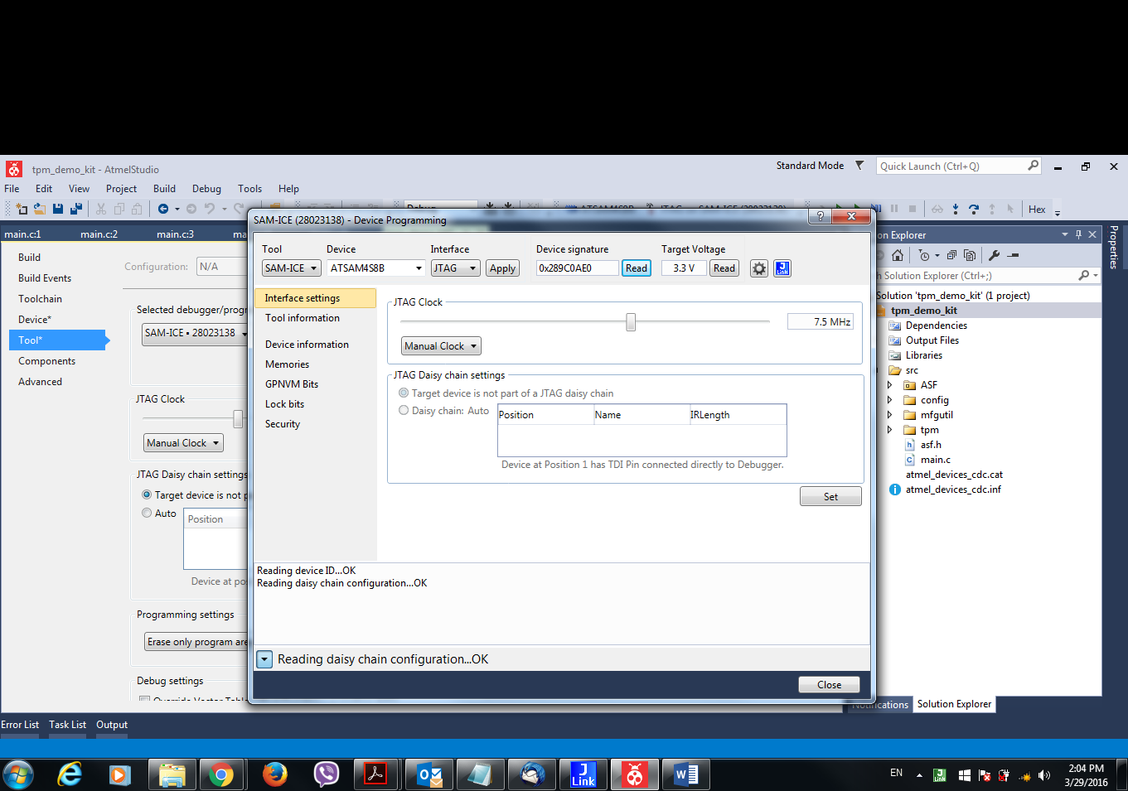The image size is (1128, 791).
Task: Select 'Target device is not part' radio in main window
Action: (x=147, y=494)
